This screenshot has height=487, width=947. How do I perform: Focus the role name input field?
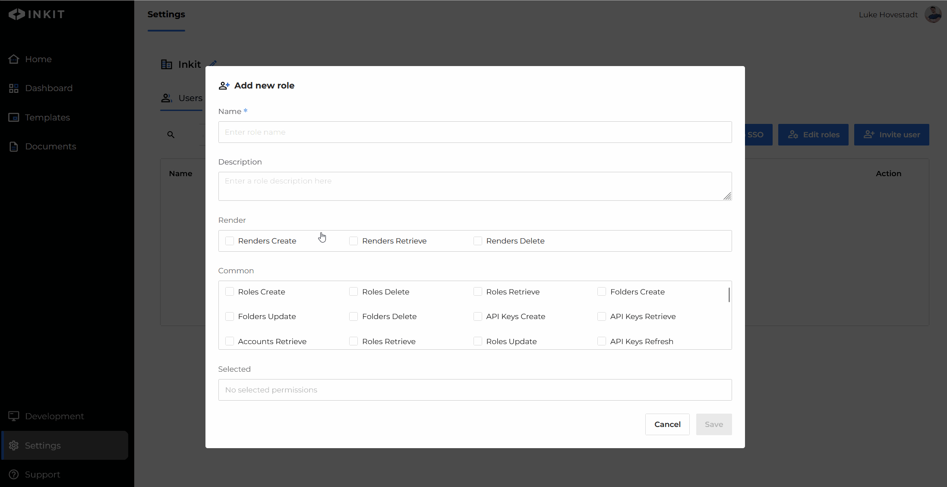(475, 132)
